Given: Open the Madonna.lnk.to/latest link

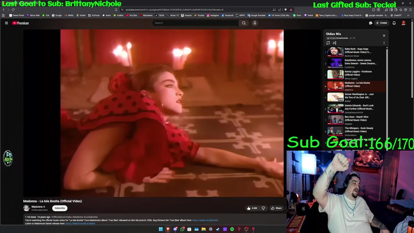Looking at the screenshot, I should [80, 223].
